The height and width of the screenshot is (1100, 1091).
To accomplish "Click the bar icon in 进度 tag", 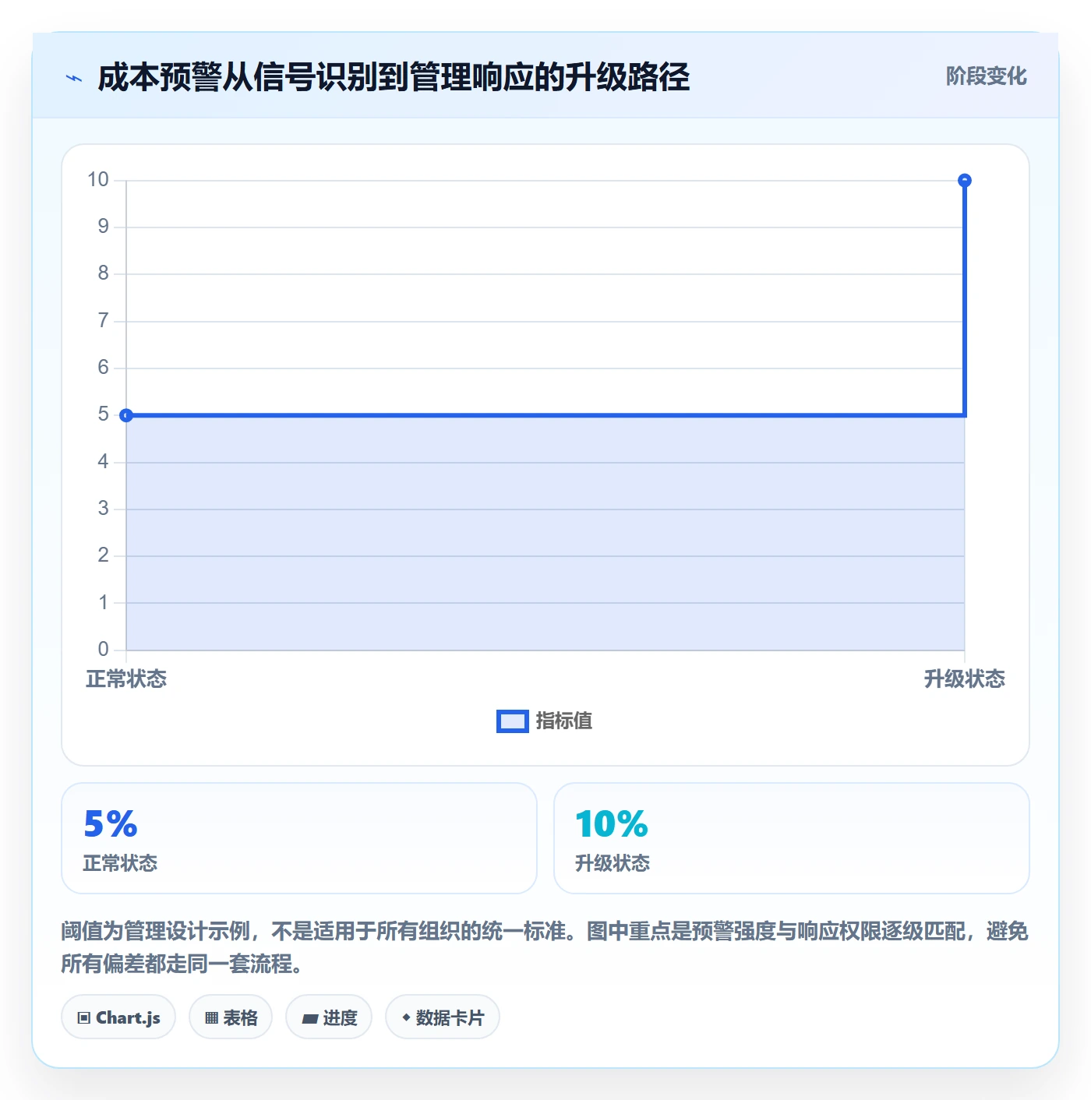I will (310, 1019).
